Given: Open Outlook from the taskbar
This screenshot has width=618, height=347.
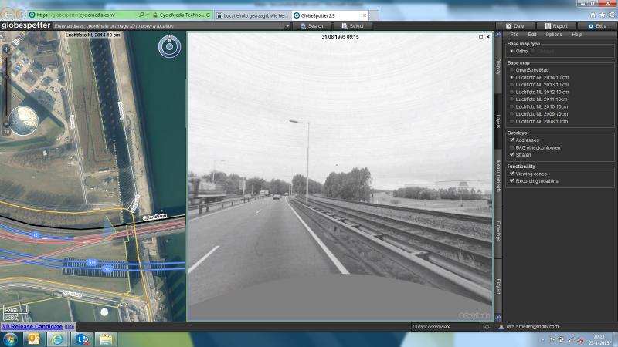Looking at the screenshot, I should tap(33, 339).
